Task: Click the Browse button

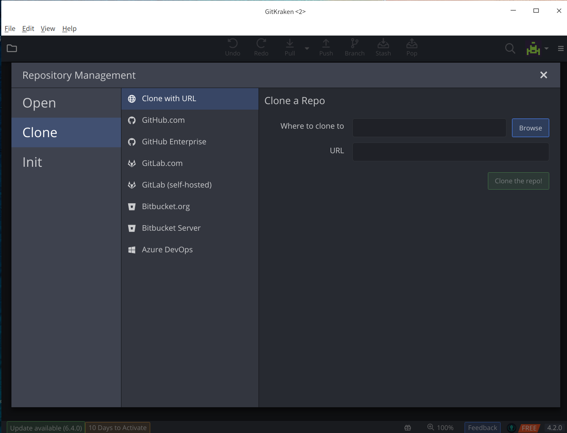Action: click(x=530, y=128)
